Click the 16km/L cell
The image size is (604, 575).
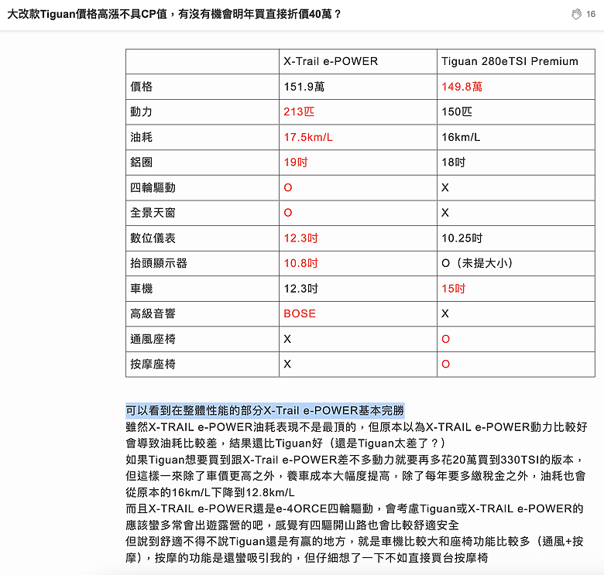(x=461, y=137)
